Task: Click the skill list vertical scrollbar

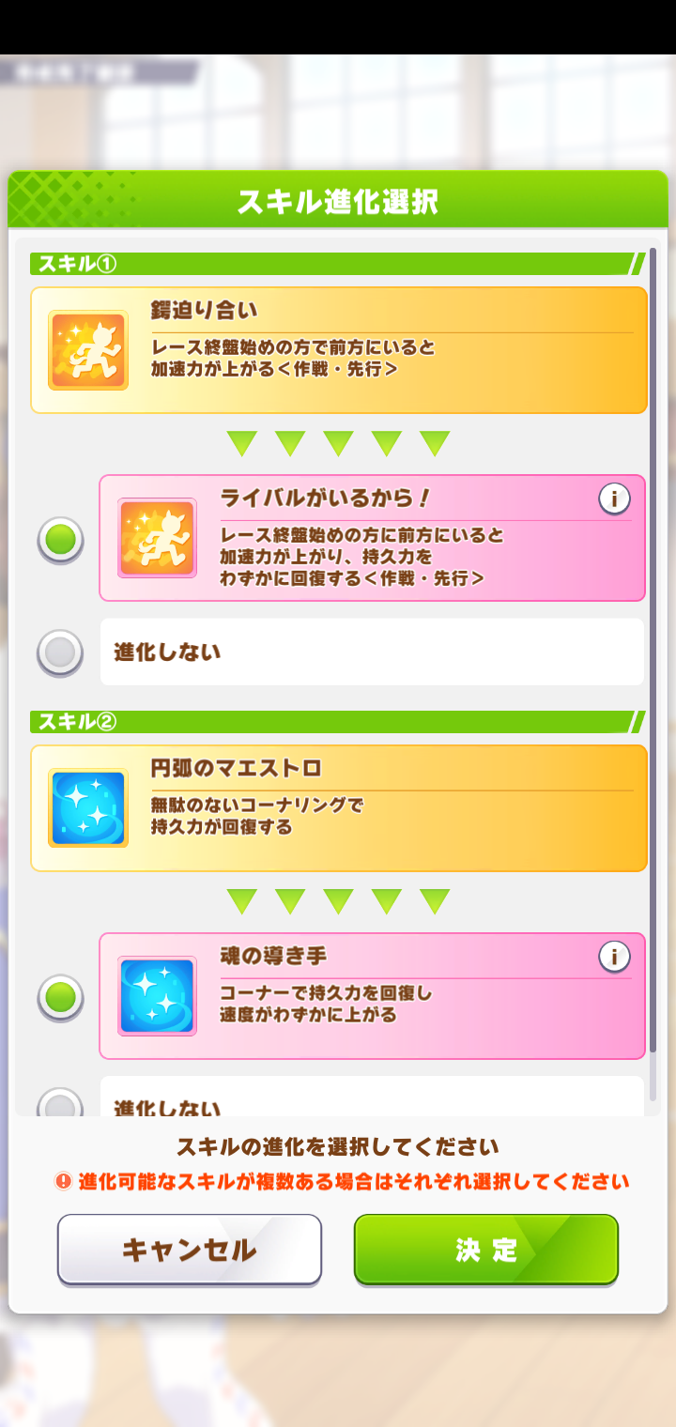Action: click(x=653, y=657)
